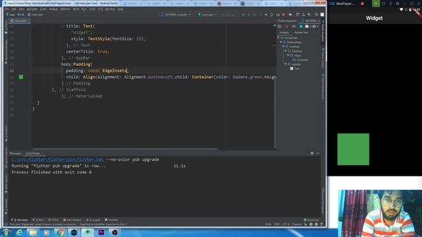This screenshot has width=422, height=237.
Task: Open the Event Log in status bar
Action: (x=311, y=220)
